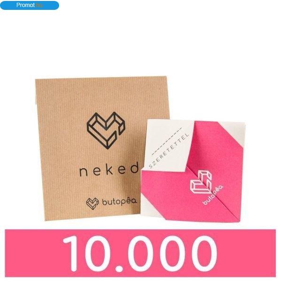The width and height of the screenshot is (281, 282).
Task: Select the pink origami heart card
Action: coord(193,171)
